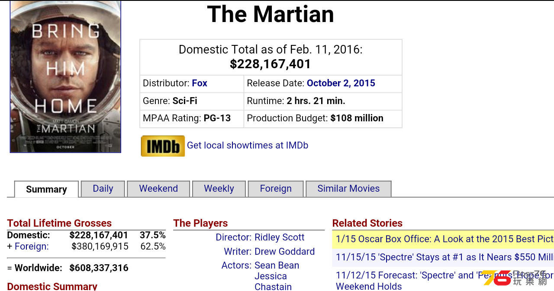Switch to the Daily tab
554x291 pixels.
[103, 189]
